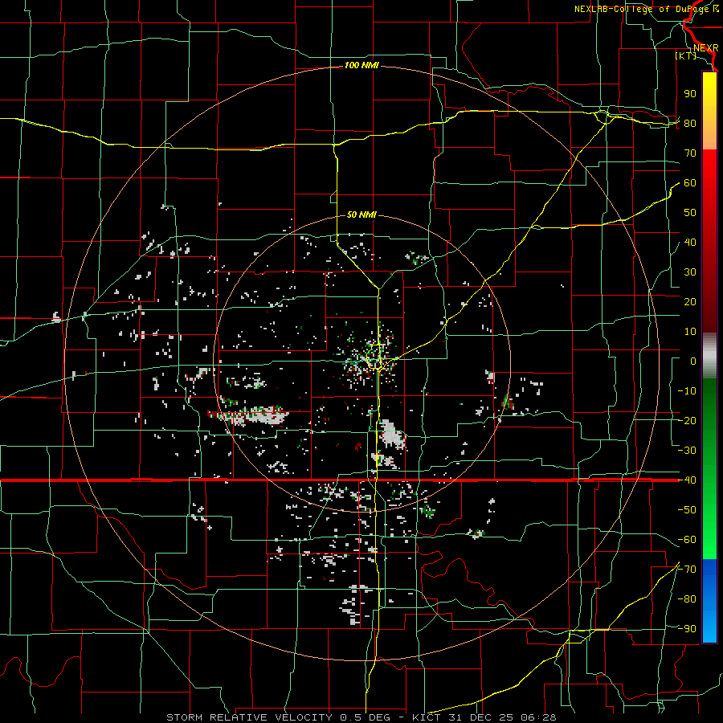Click the 100 NMI range ring label
This screenshot has width=723, height=723.
[x=361, y=66]
